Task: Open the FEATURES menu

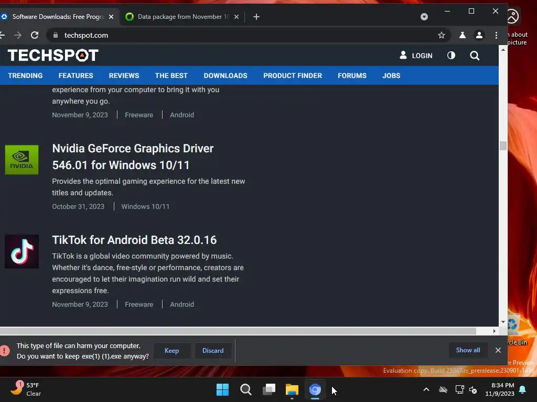Action: tap(76, 75)
